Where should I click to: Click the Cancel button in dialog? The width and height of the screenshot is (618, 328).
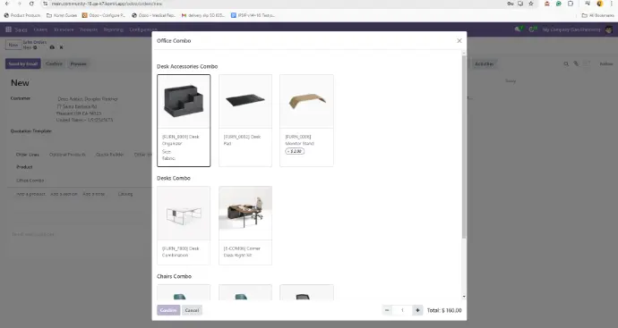click(192, 310)
